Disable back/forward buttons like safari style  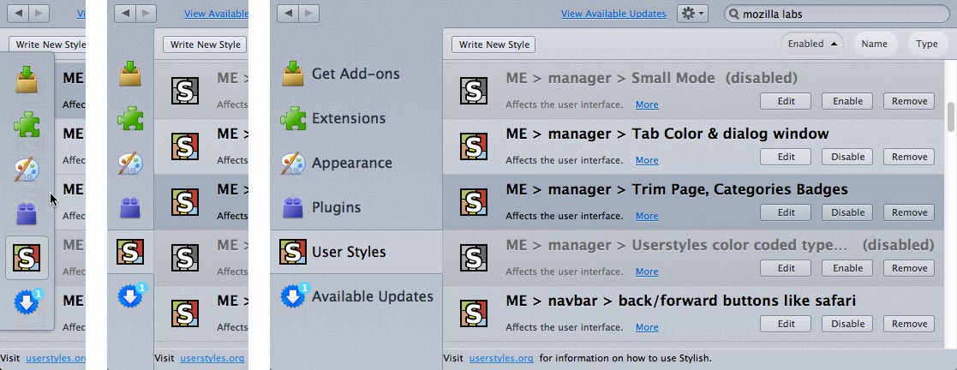pyautogui.click(x=847, y=324)
